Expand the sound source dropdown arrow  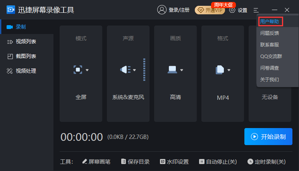[x=134, y=70]
